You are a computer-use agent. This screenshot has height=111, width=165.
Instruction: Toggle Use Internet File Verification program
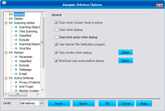click(x=56, y=44)
